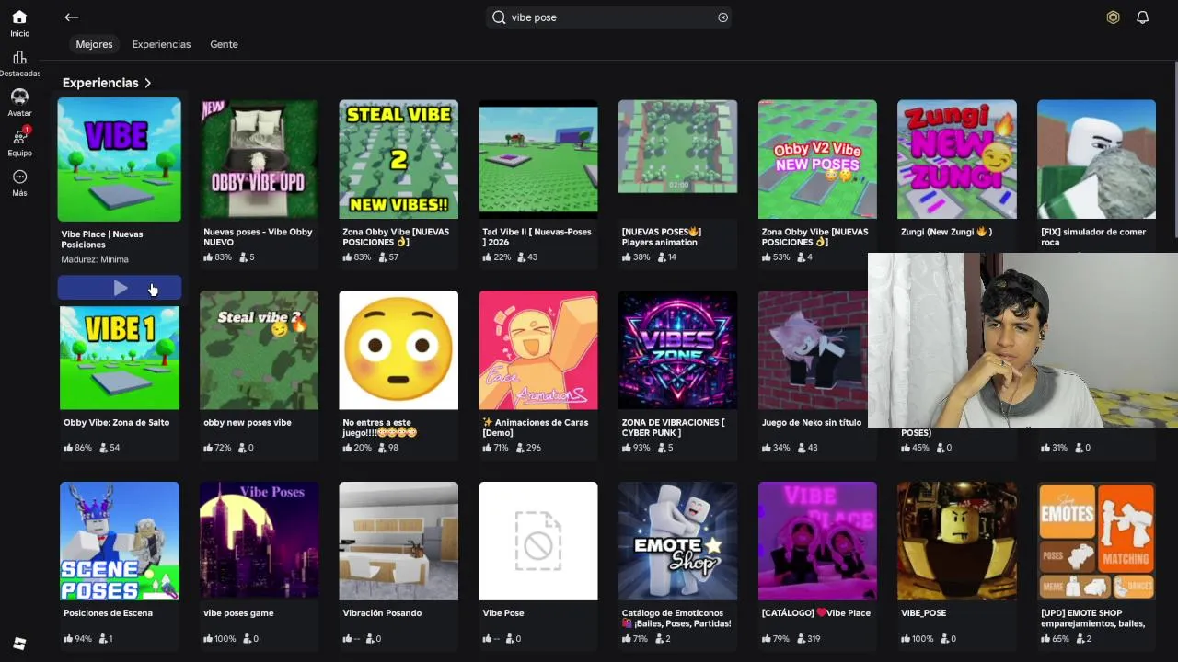Open the Inicio home icon
The height and width of the screenshot is (662, 1178).
pyautogui.click(x=19, y=17)
